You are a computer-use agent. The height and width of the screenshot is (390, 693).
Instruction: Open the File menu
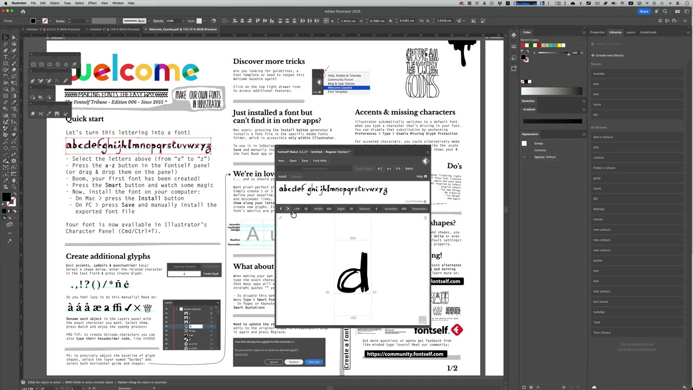pos(33,3)
